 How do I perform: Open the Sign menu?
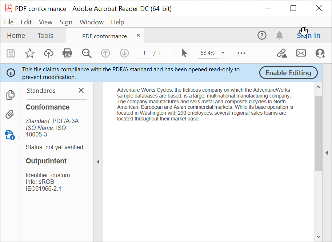[x=66, y=22]
